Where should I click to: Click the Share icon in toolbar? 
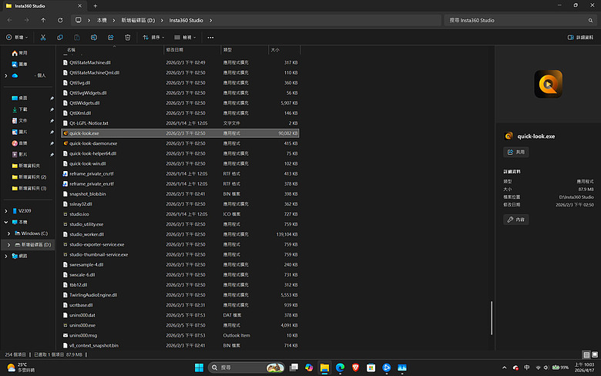click(x=110, y=37)
